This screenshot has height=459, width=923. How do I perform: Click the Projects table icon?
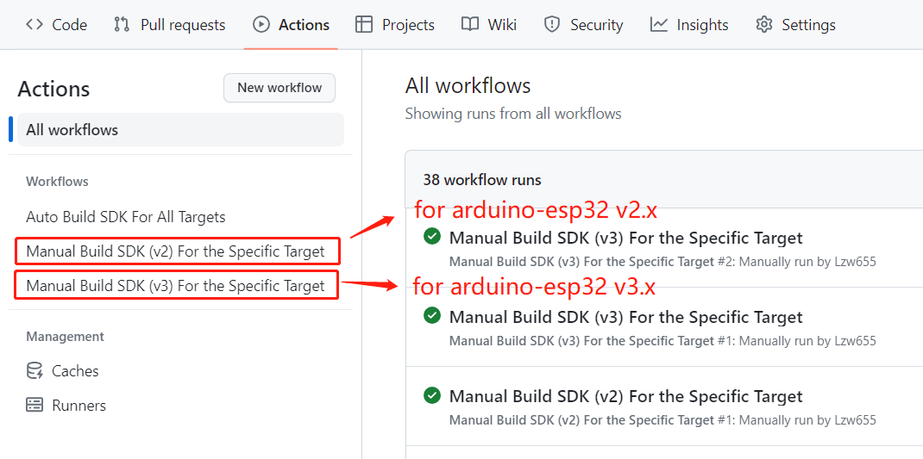[364, 25]
